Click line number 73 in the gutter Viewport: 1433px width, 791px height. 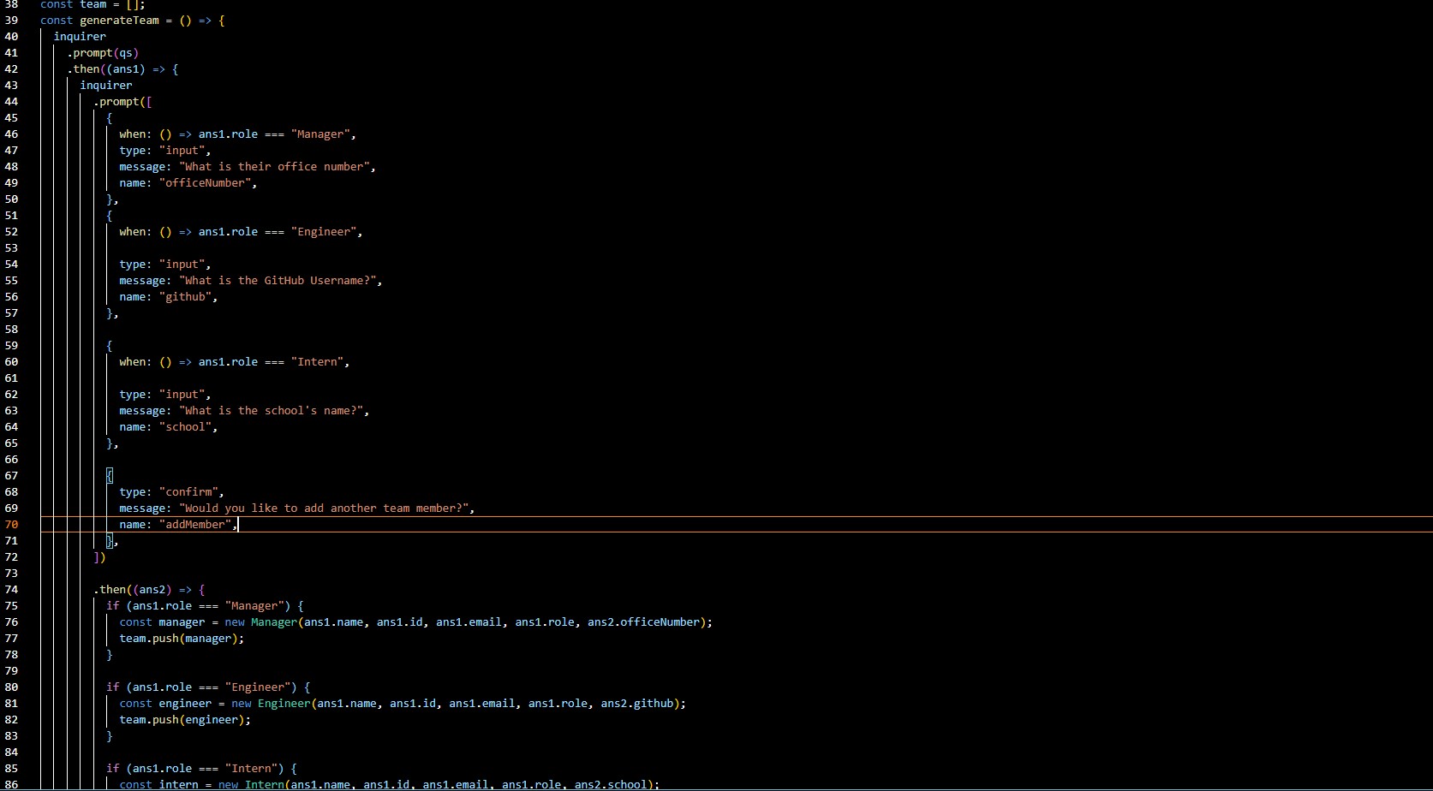pos(11,574)
